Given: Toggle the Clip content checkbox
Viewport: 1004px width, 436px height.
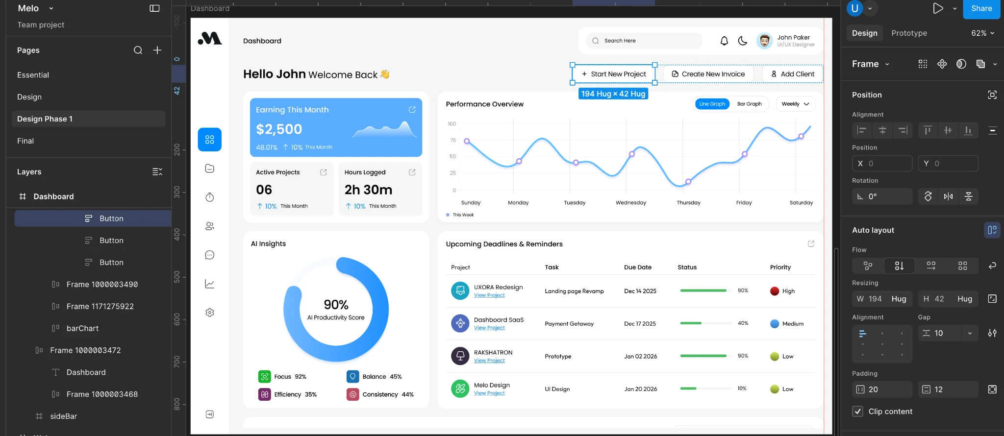Looking at the screenshot, I should coord(857,412).
